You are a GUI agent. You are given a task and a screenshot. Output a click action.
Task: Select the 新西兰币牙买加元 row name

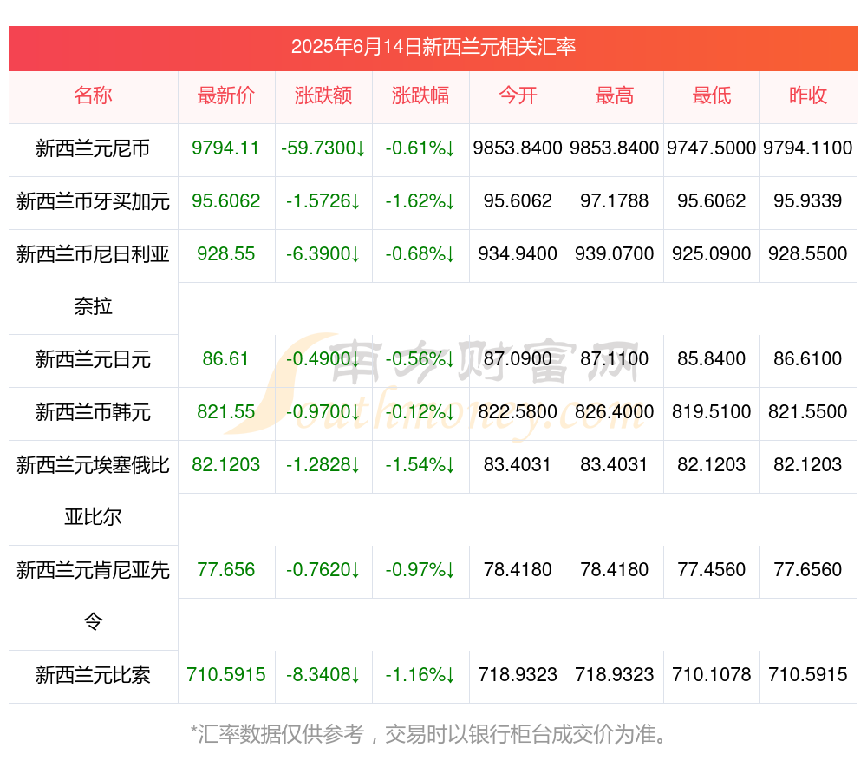tap(93, 201)
